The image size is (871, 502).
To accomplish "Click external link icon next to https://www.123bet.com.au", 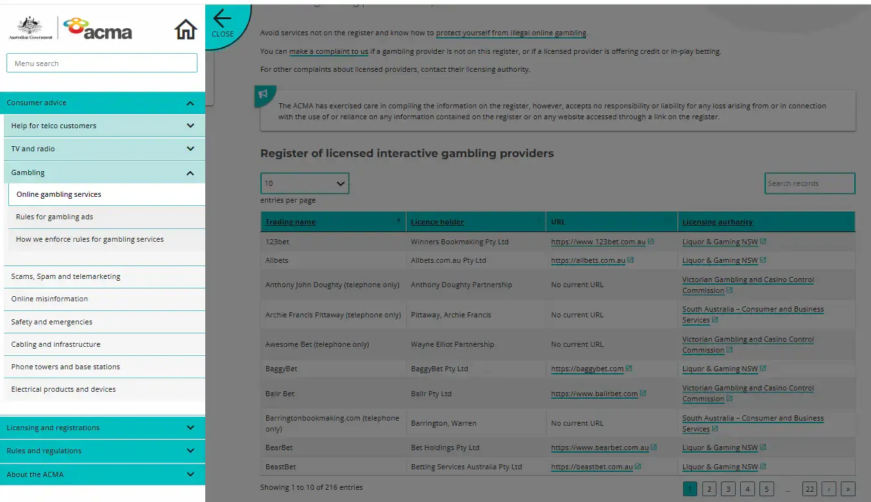I will 651,242.
